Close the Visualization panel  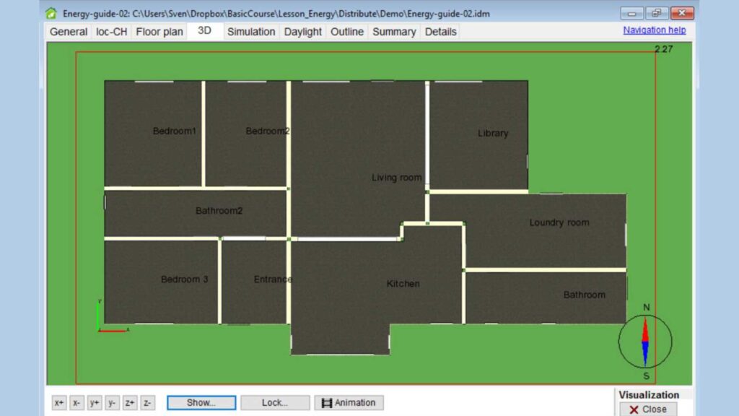click(647, 409)
